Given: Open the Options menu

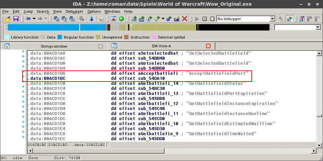Looking at the screenshot, I should pyautogui.click(x=94, y=11).
